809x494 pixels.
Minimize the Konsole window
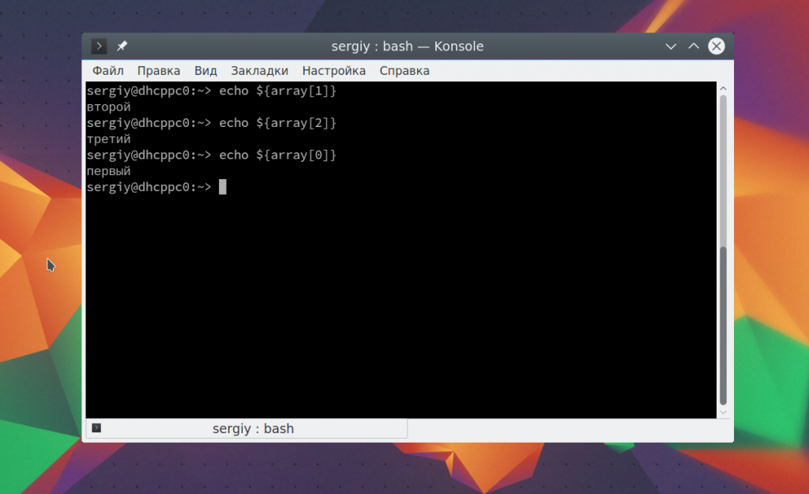pyautogui.click(x=671, y=47)
